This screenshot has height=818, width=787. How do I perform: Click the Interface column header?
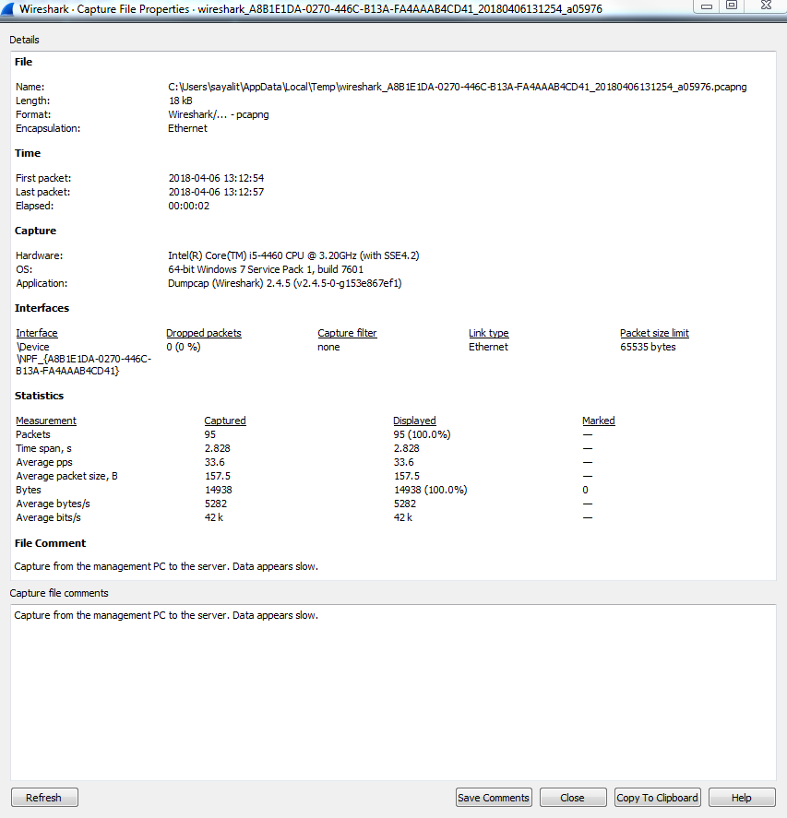(37, 333)
